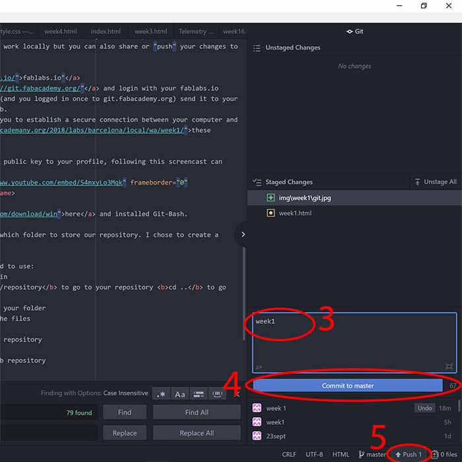Click the 1d commit timestamp
Viewport: 462px width, 462px height.
(447, 436)
